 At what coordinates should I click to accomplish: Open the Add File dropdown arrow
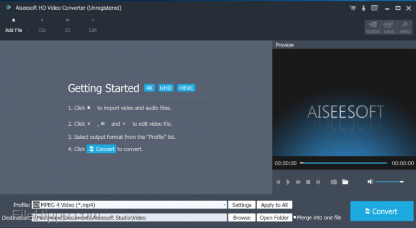28,30
